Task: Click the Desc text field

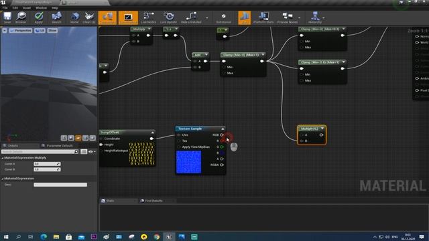Action: click(60, 185)
